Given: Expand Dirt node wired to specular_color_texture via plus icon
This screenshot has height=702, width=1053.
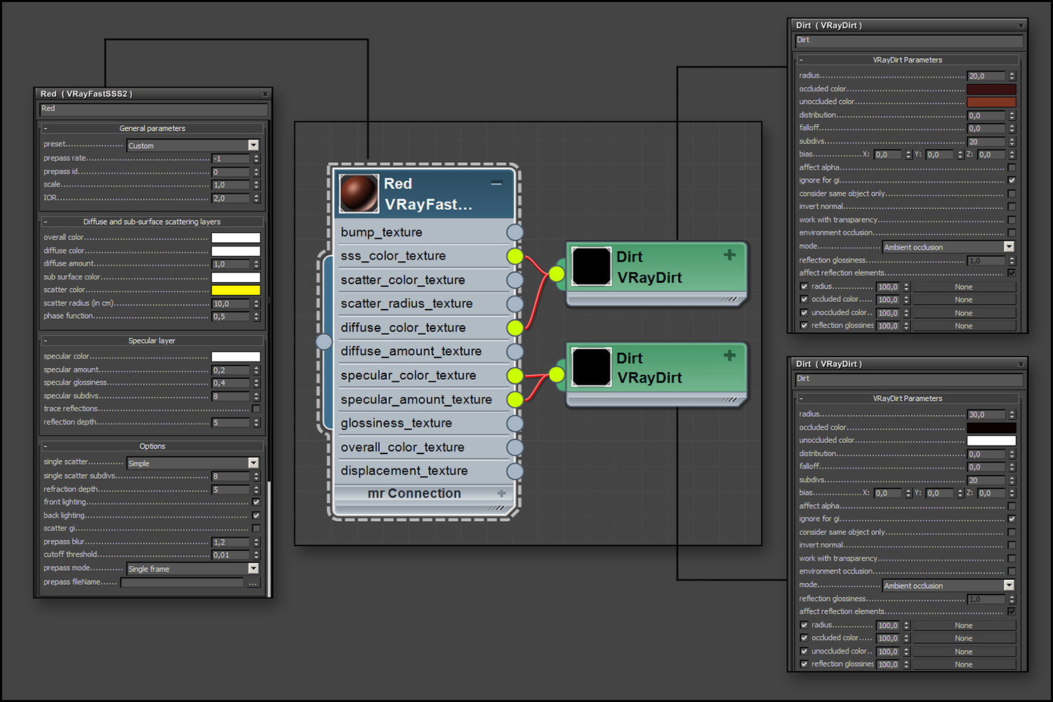Looking at the screenshot, I should pos(729,355).
